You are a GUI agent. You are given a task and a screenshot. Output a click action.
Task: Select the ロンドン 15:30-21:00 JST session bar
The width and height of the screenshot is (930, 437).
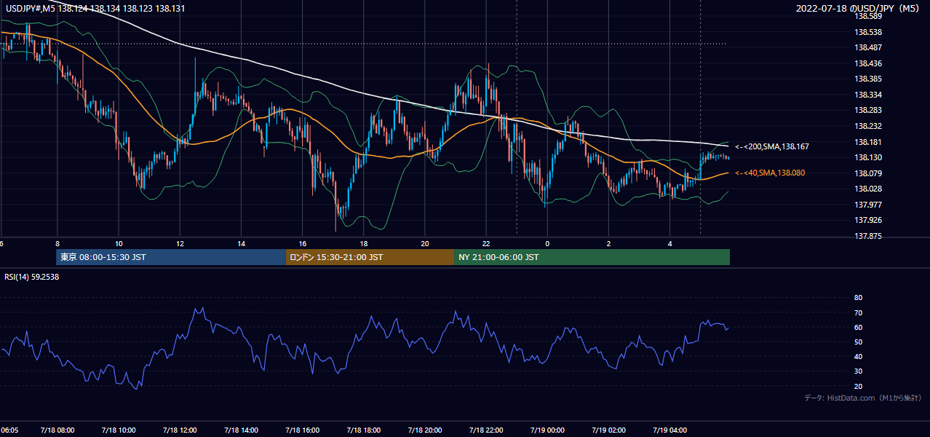coord(370,257)
